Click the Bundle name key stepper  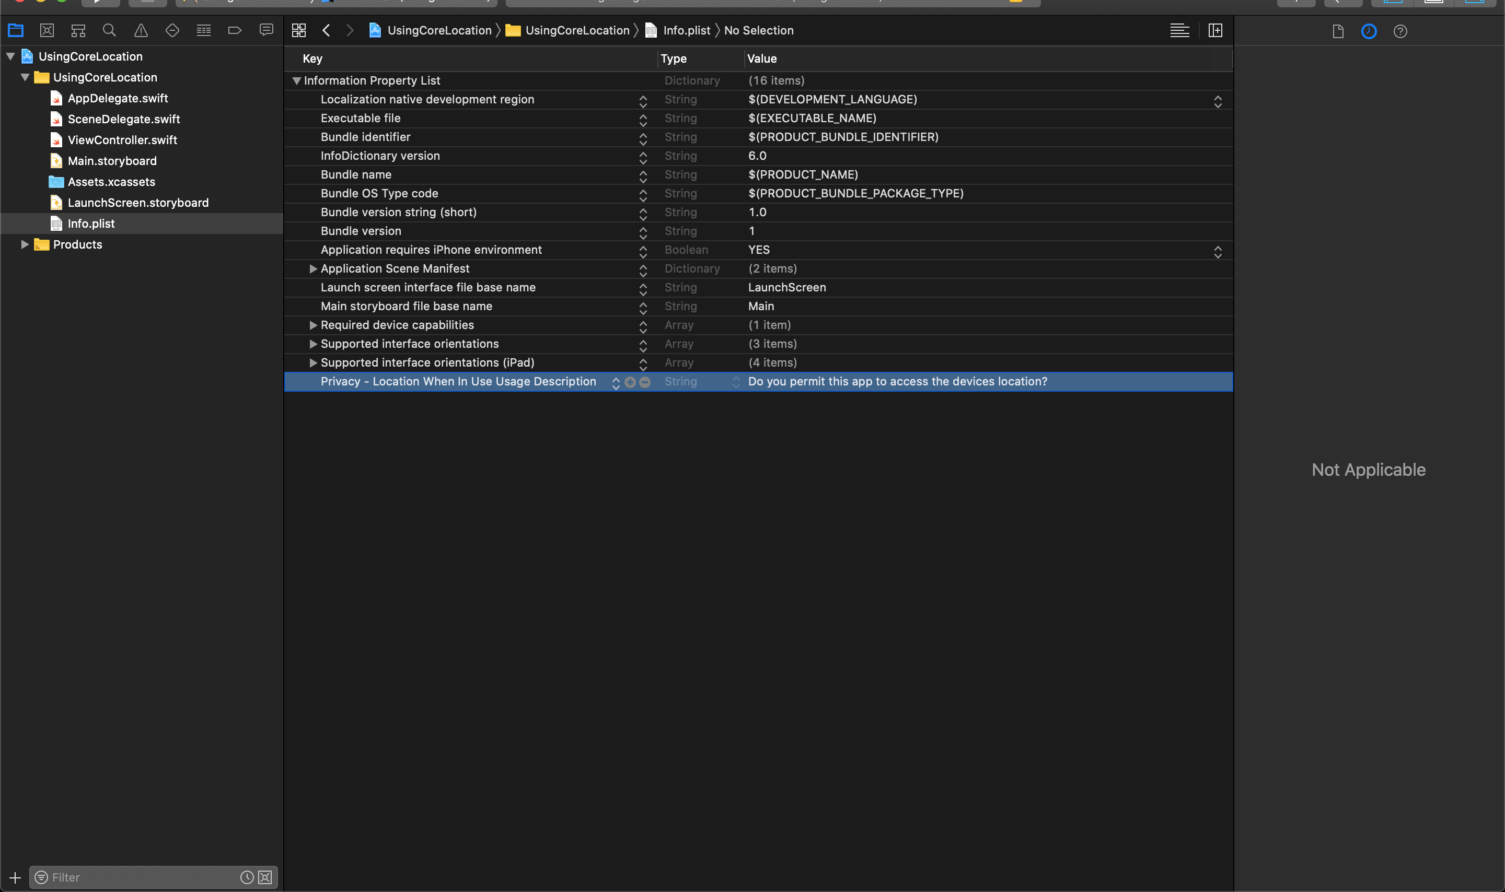[x=643, y=177]
